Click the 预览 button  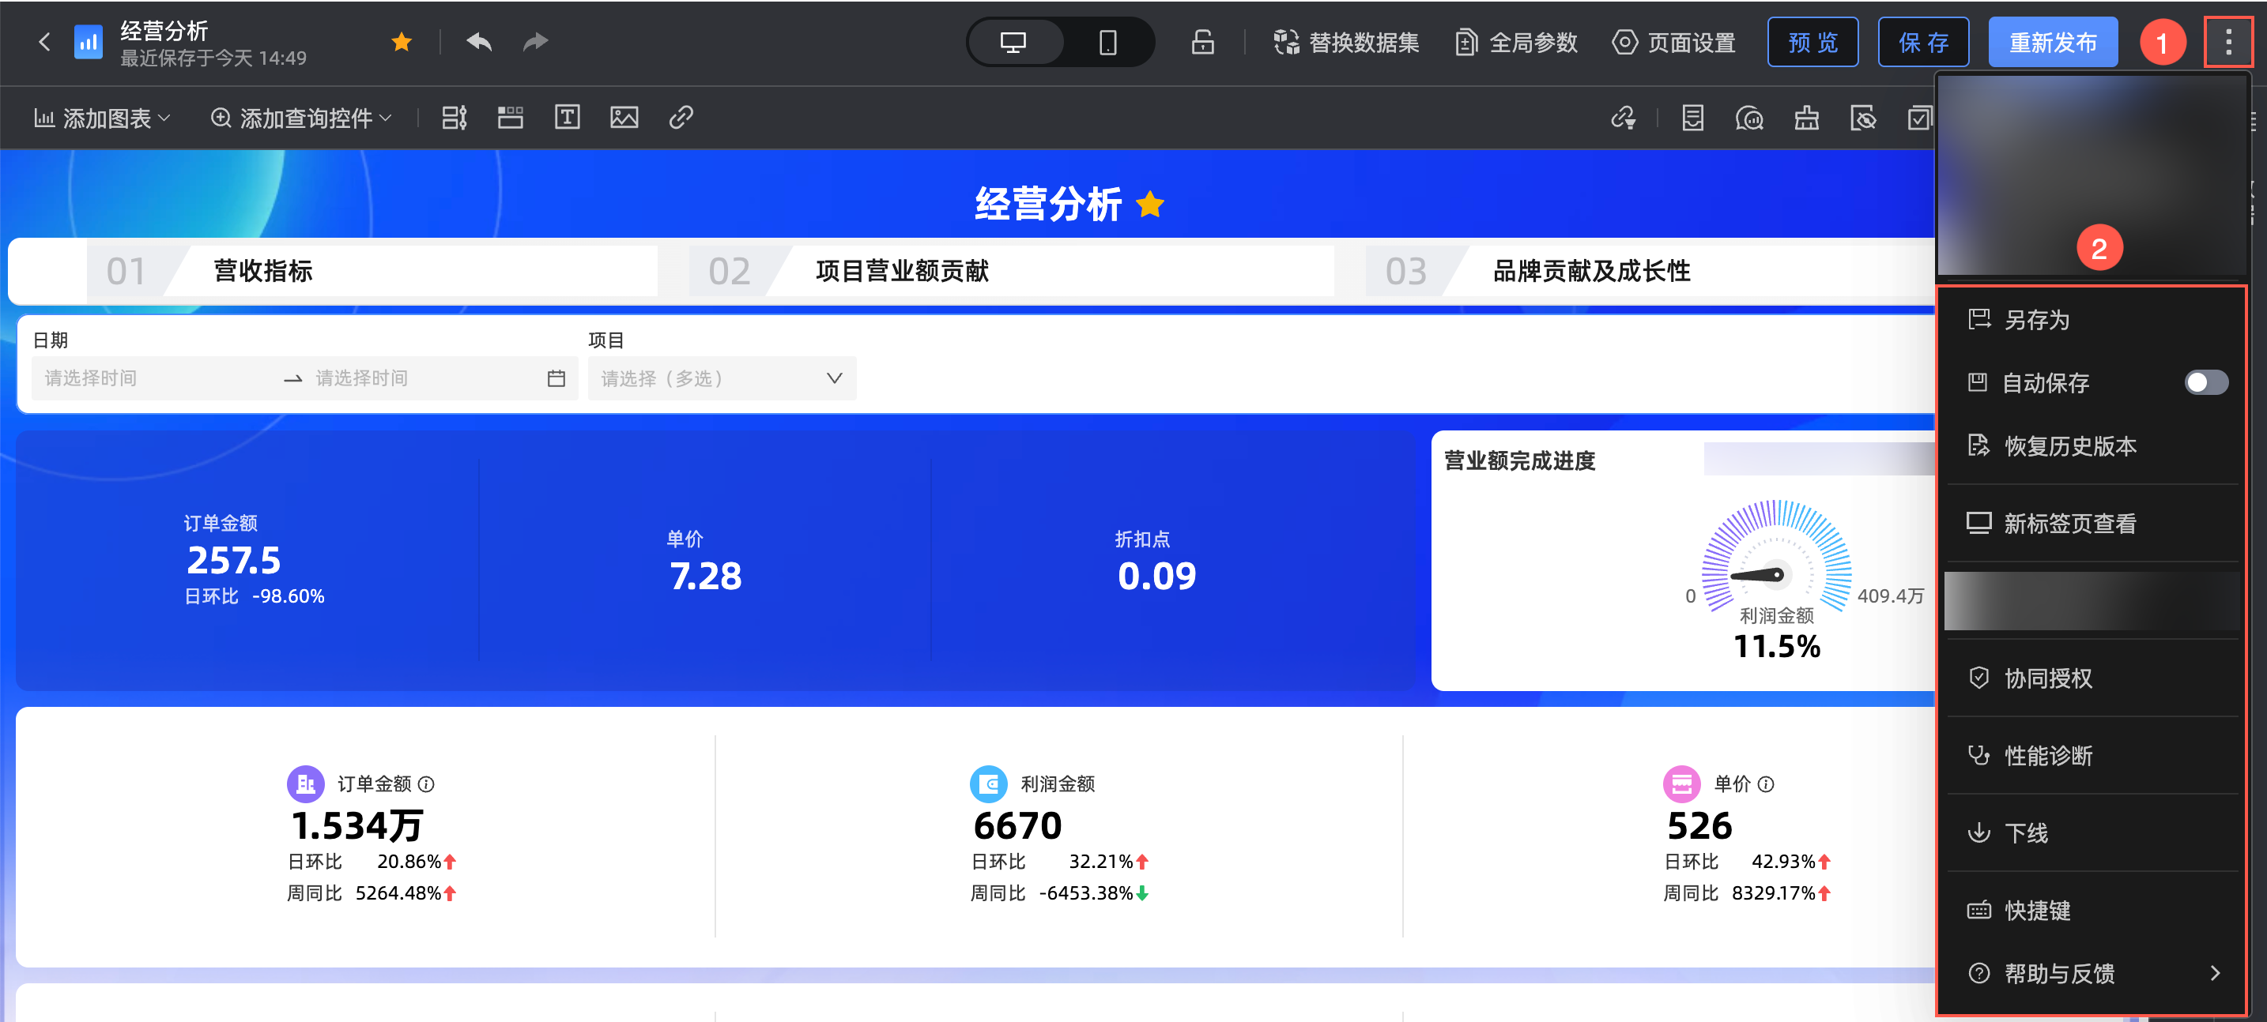1812,42
